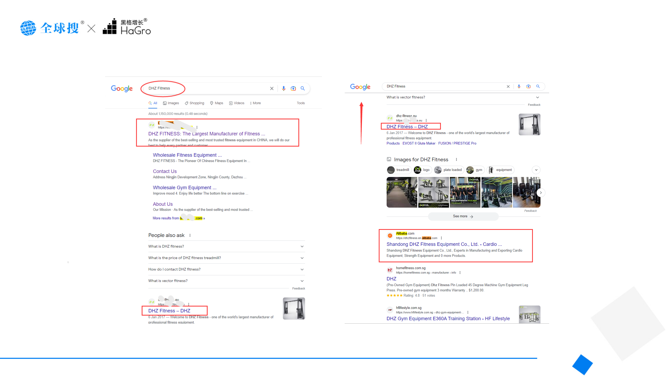Open Shandong DHZ Fitness Equipment Alibaba result
671x377 pixels.
[444, 244]
